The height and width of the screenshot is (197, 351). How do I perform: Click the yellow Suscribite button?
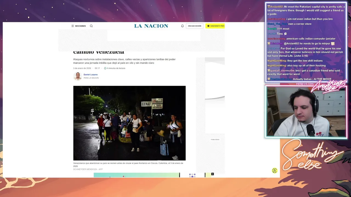pyautogui.click(x=215, y=26)
